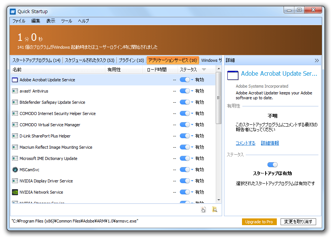Toggle Bitdefender Safepay Update Service switch
The image size is (333, 239).
(185, 102)
